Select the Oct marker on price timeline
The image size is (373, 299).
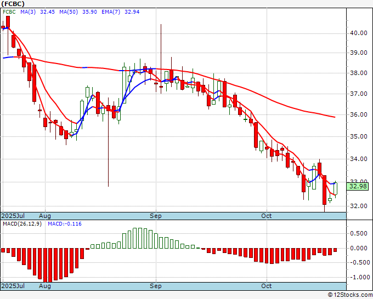click(267, 216)
